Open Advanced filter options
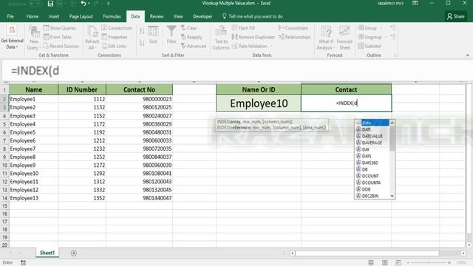The image size is (473, 266). click(194, 46)
